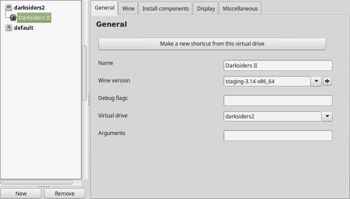Click the 32-bit default drive icon
The width and height of the screenshot is (350, 199).
pos(8,27)
